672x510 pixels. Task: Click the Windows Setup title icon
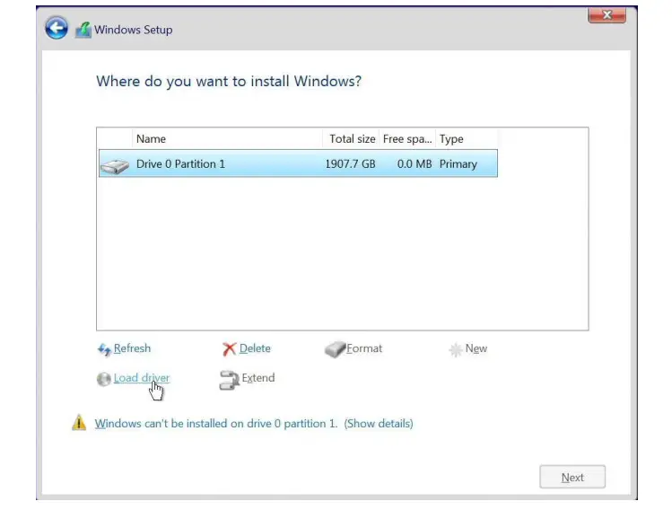click(x=83, y=30)
